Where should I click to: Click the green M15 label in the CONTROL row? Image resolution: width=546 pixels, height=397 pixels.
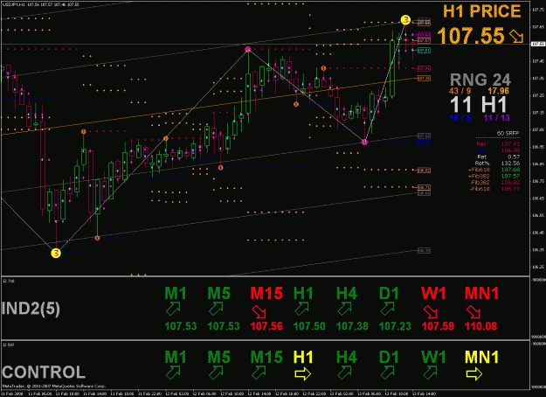point(266,358)
